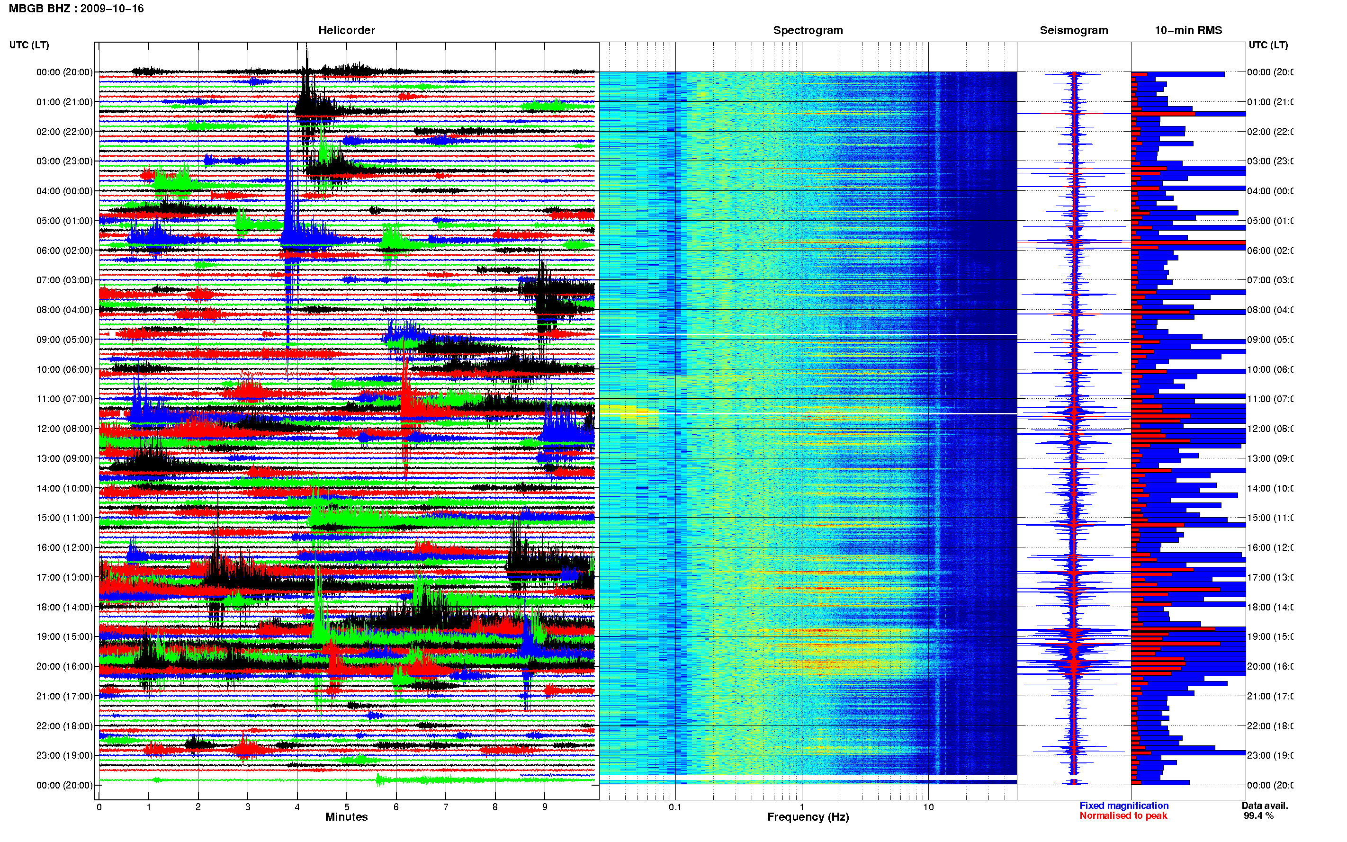Click the Helicorder panel heading
This screenshot has height=842, width=1347.
coord(346,30)
